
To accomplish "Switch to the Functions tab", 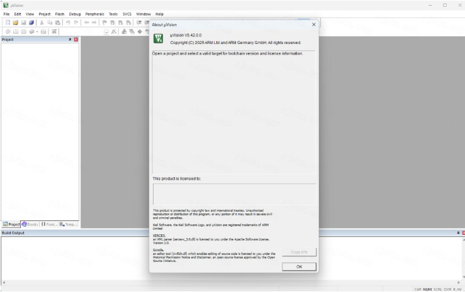I will tap(49, 224).
